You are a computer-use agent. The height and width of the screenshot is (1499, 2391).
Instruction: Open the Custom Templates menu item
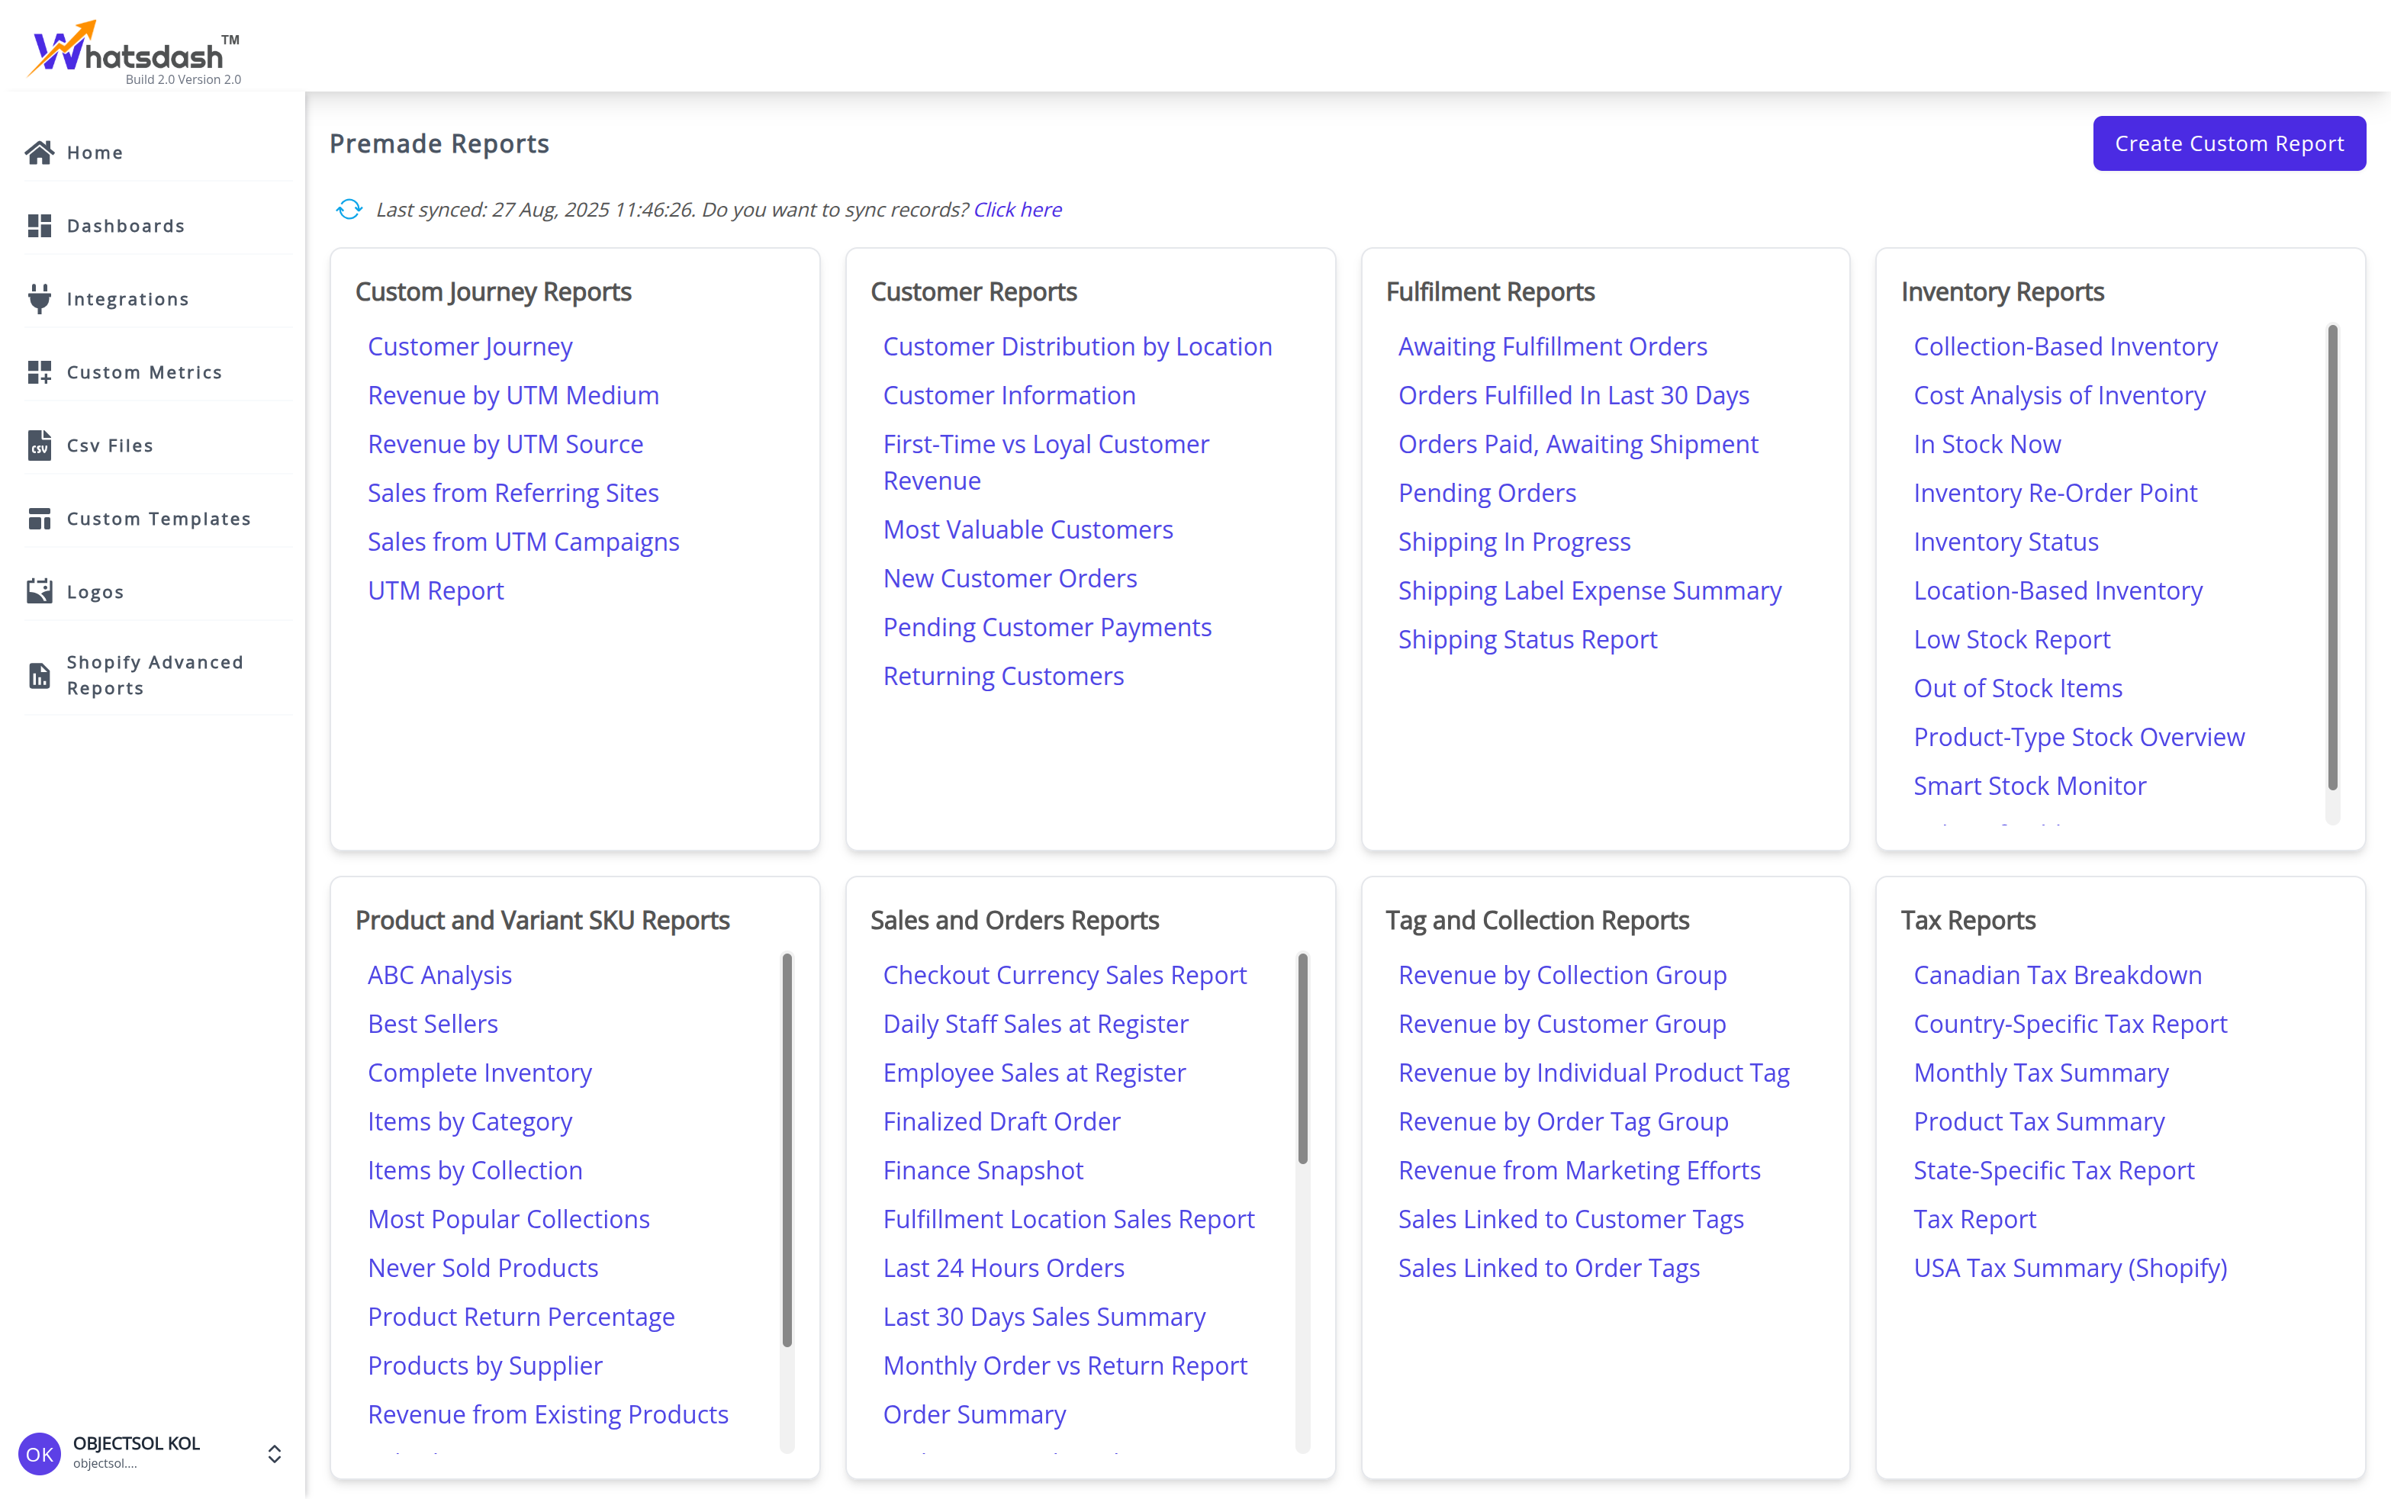click(x=159, y=519)
